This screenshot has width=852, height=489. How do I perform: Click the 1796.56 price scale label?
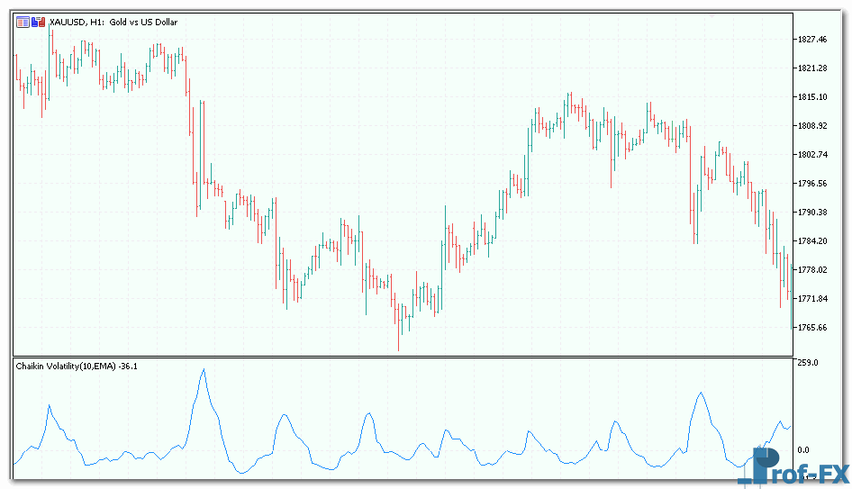point(811,184)
